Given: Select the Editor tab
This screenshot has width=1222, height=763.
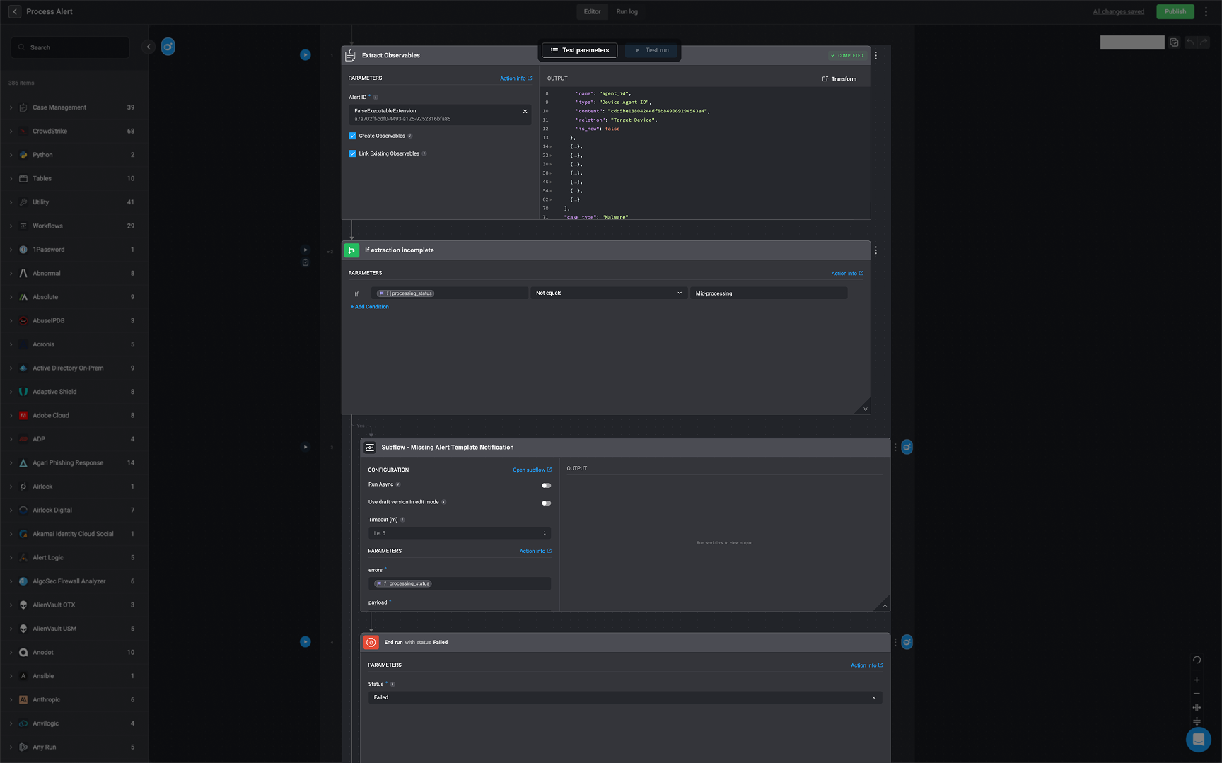Looking at the screenshot, I should point(592,12).
